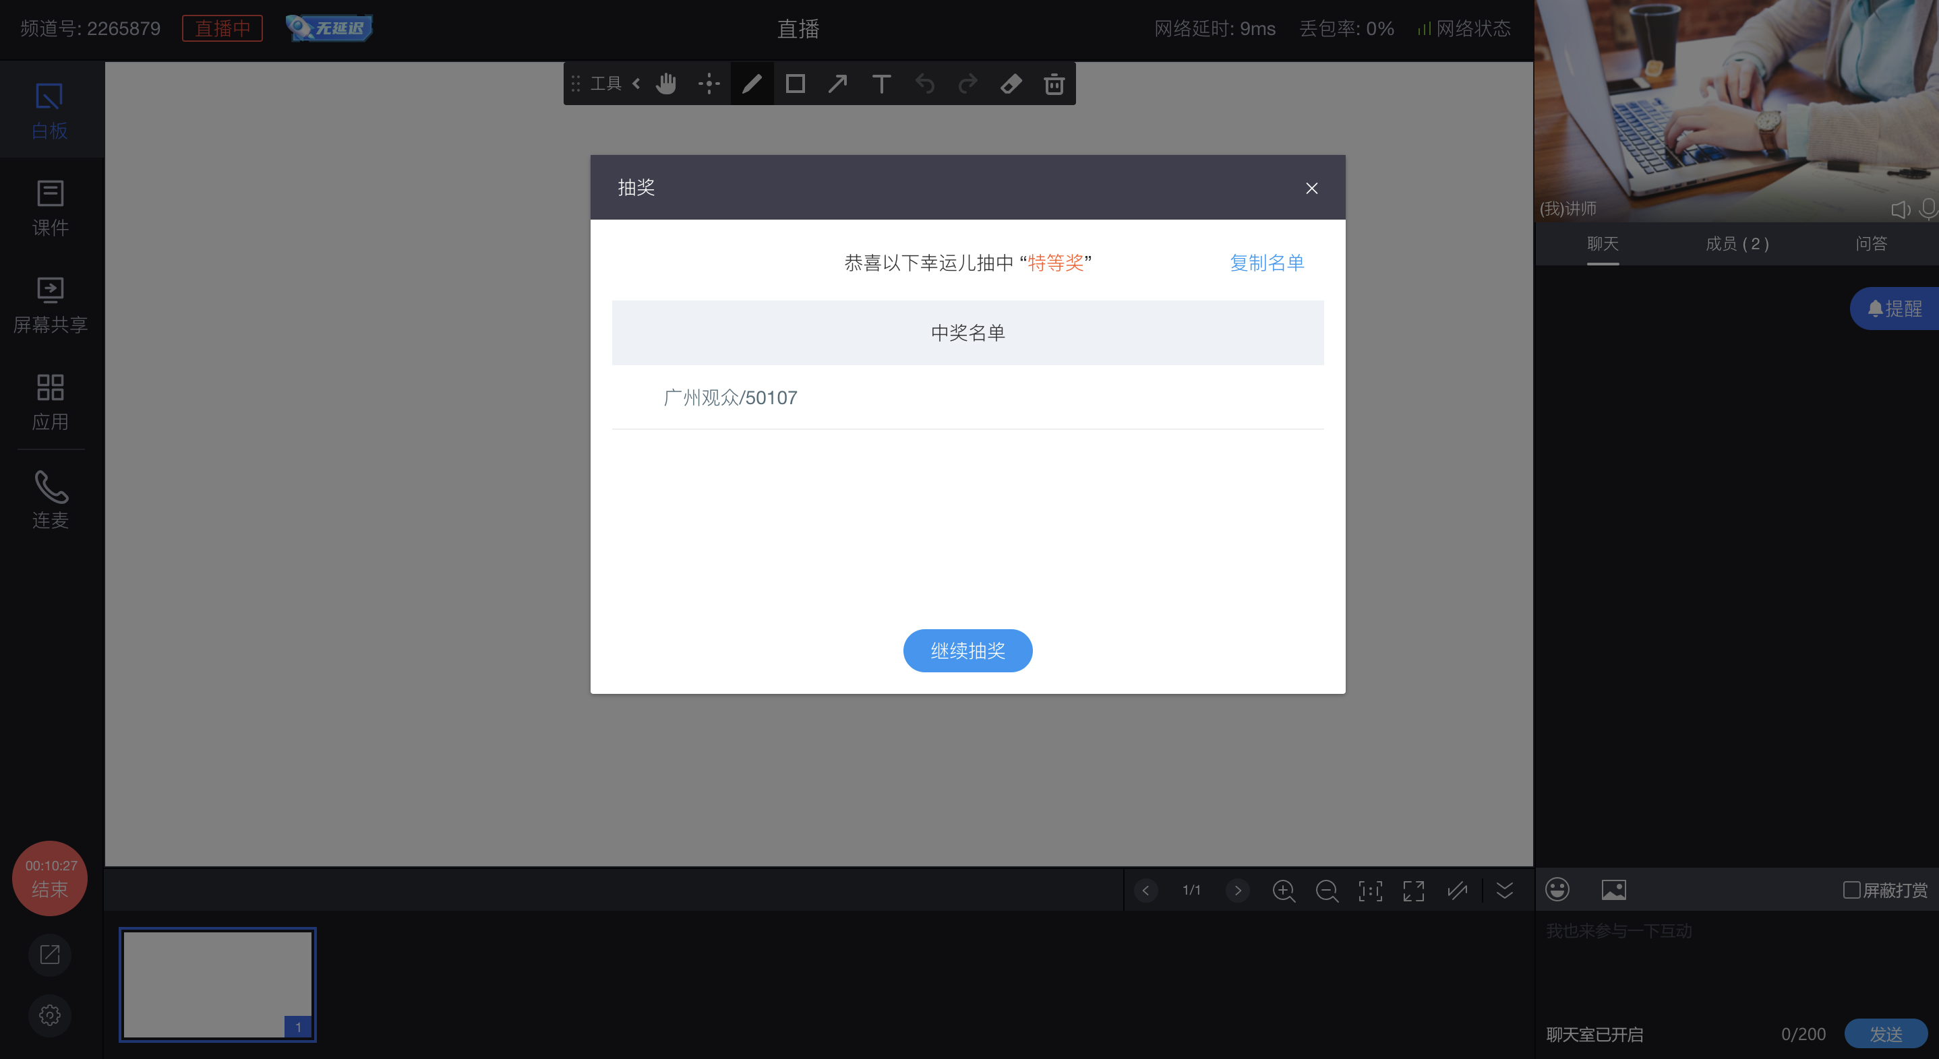Click the 发送 send button

[x=1886, y=1034]
